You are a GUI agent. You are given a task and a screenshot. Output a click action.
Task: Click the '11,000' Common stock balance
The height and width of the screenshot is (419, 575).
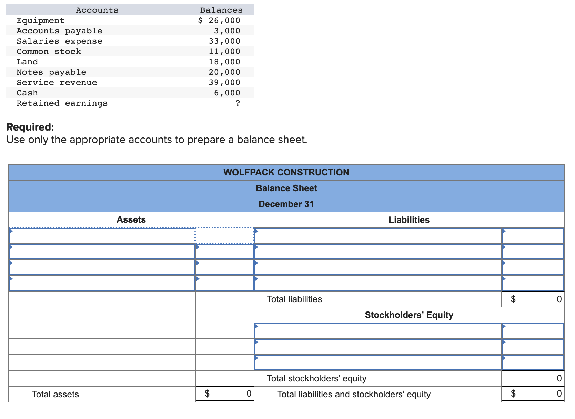224,52
